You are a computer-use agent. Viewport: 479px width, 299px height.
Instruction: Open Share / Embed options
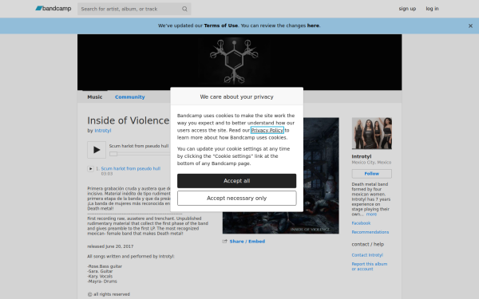[247, 242]
